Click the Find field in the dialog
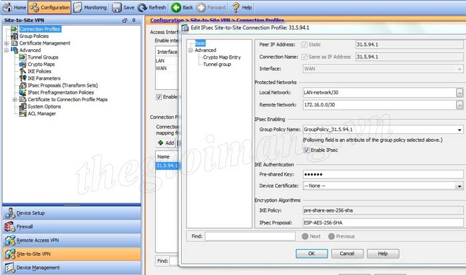 click(x=250, y=236)
